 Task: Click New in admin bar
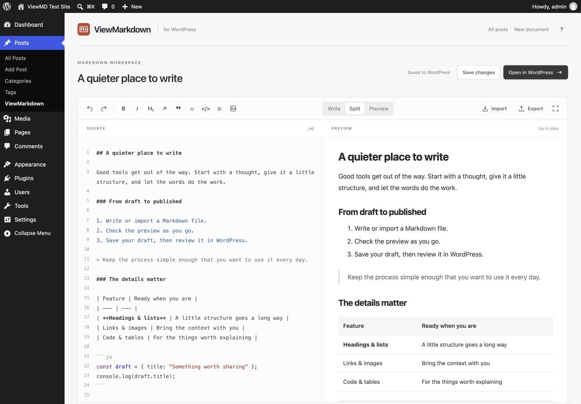point(132,6)
